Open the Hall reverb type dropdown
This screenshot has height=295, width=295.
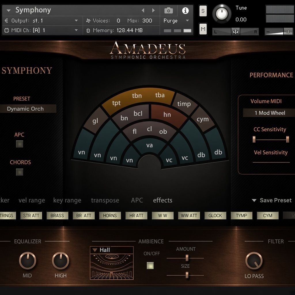pyautogui.click(x=112, y=250)
